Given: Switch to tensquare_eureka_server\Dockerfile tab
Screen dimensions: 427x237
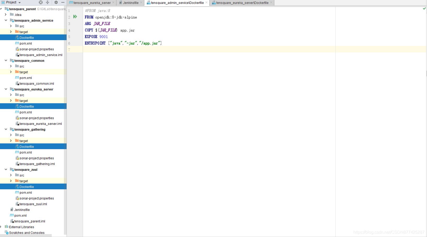Looking at the screenshot, I should 242,3.
